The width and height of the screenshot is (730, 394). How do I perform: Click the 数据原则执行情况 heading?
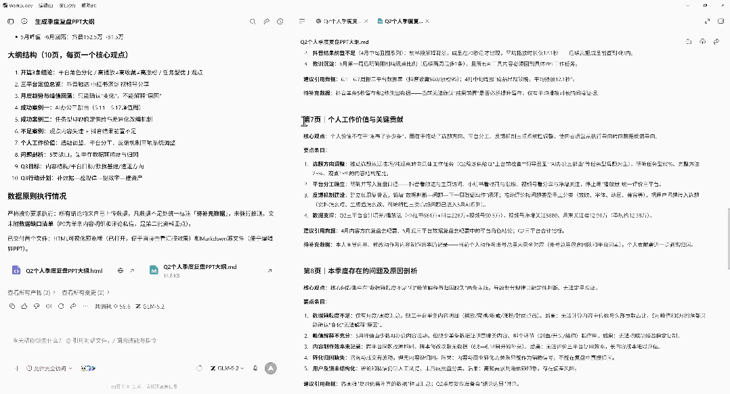pos(37,196)
